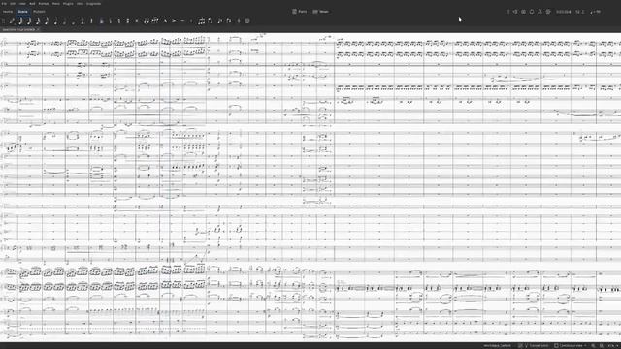Switch to voice 1
Viewport: 621px width, 349px height.
point(219,21)
